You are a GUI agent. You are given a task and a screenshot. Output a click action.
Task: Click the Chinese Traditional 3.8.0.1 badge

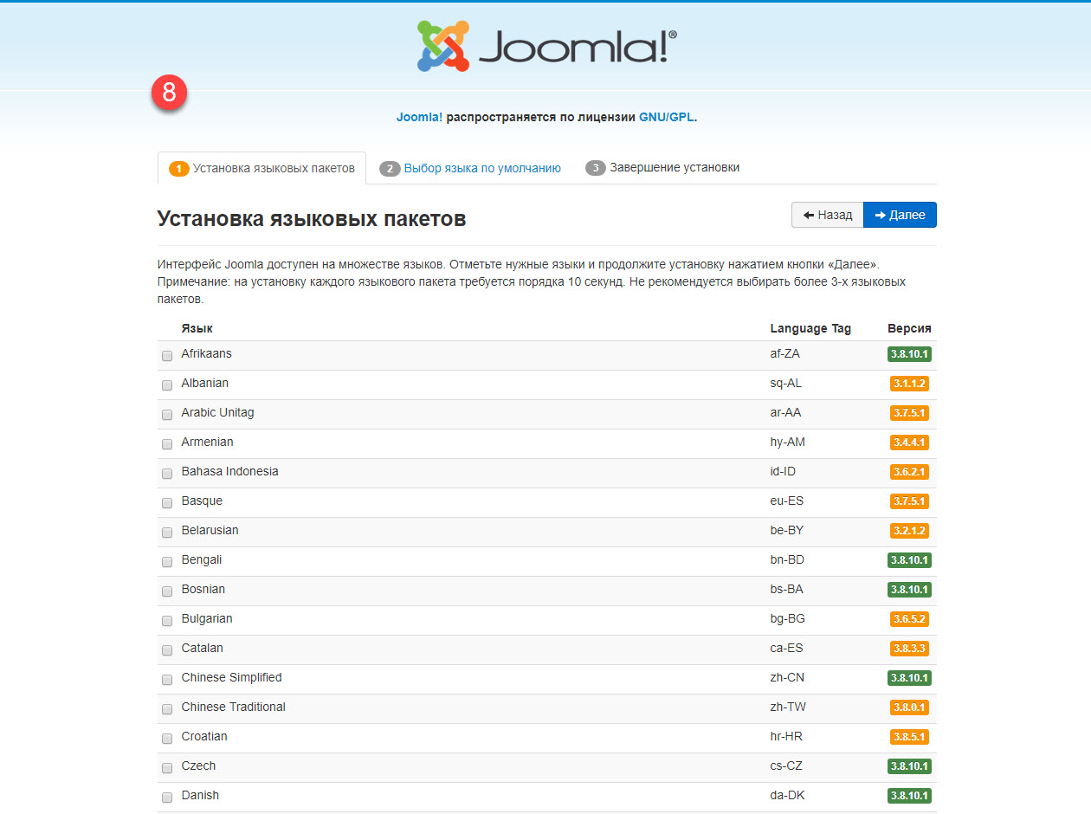(x=909, y=707)
